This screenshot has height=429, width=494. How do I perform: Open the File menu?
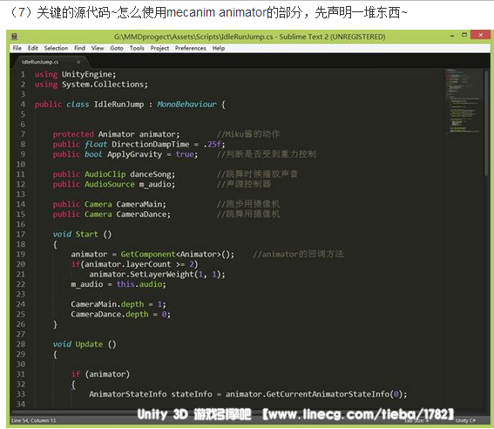click(x=17, y=48)
